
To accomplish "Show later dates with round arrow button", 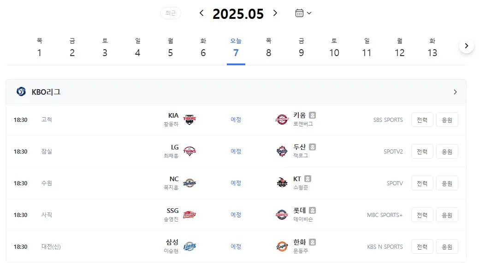I will pos(466,46).
